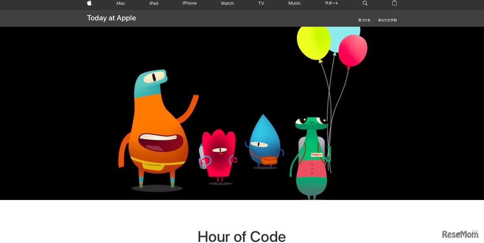Image resolution: width=484 pixels, height=243 pixels.
Task: Open the あなたの予約 link
Action: tap(387, 20)
